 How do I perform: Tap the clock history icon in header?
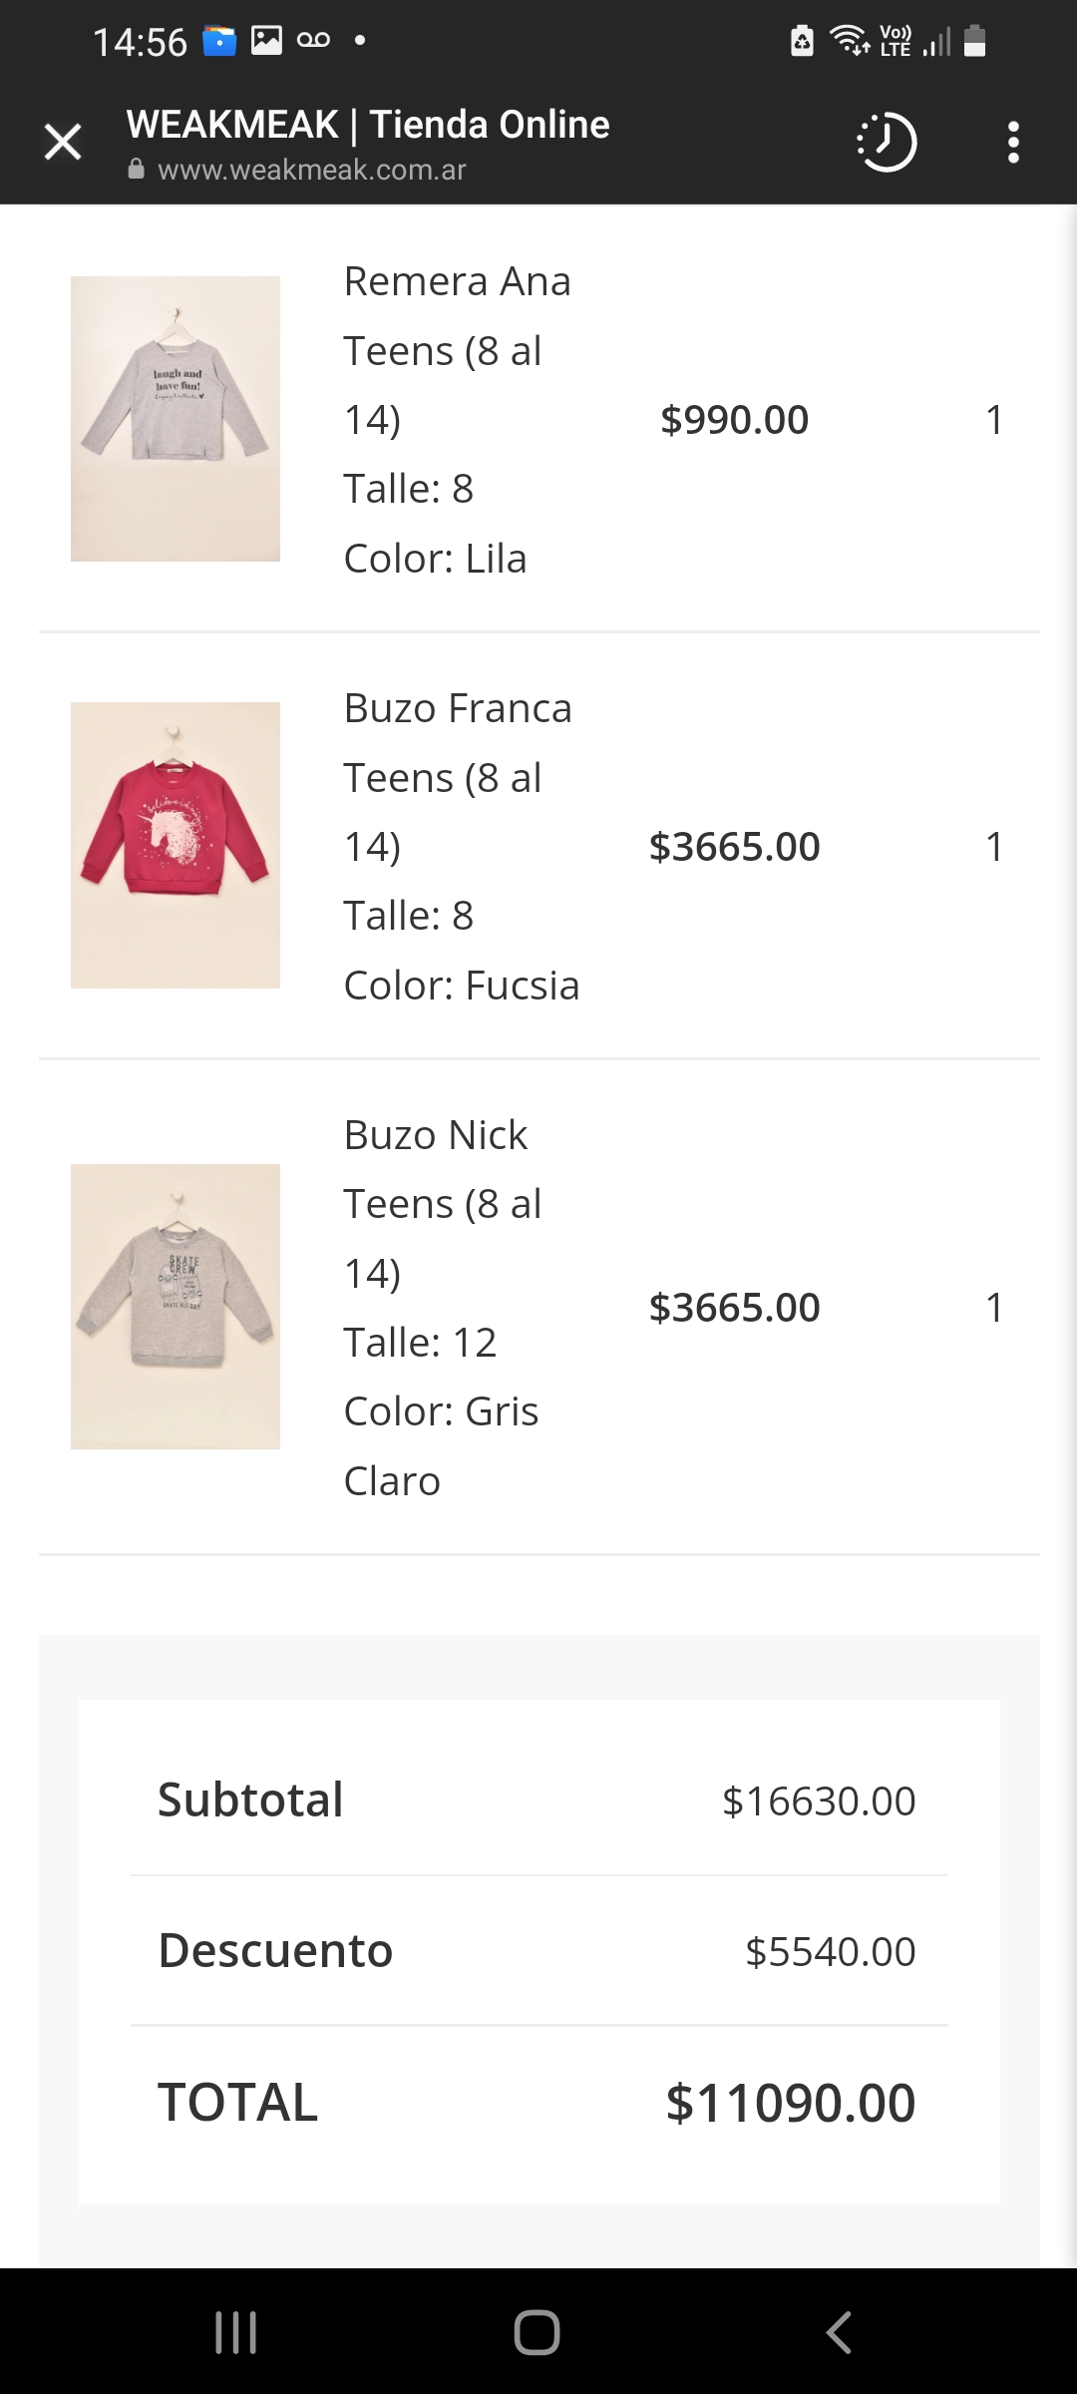887,143
